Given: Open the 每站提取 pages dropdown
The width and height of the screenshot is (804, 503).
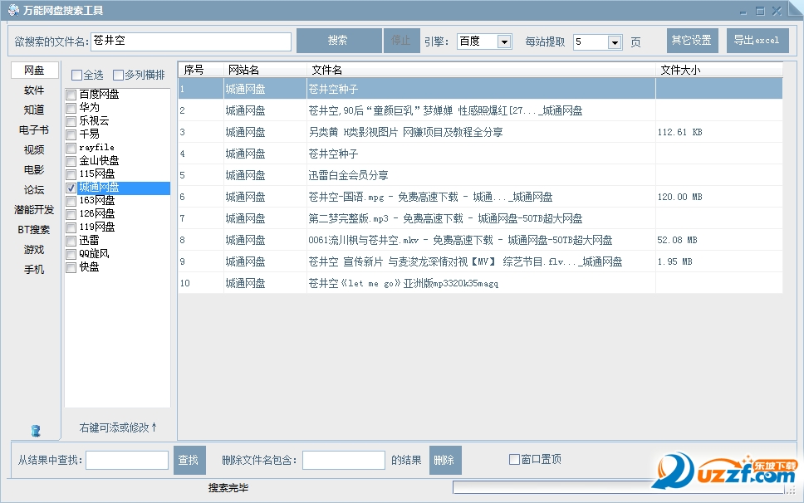Looking at the screenshot, I should tap(615, 42).
